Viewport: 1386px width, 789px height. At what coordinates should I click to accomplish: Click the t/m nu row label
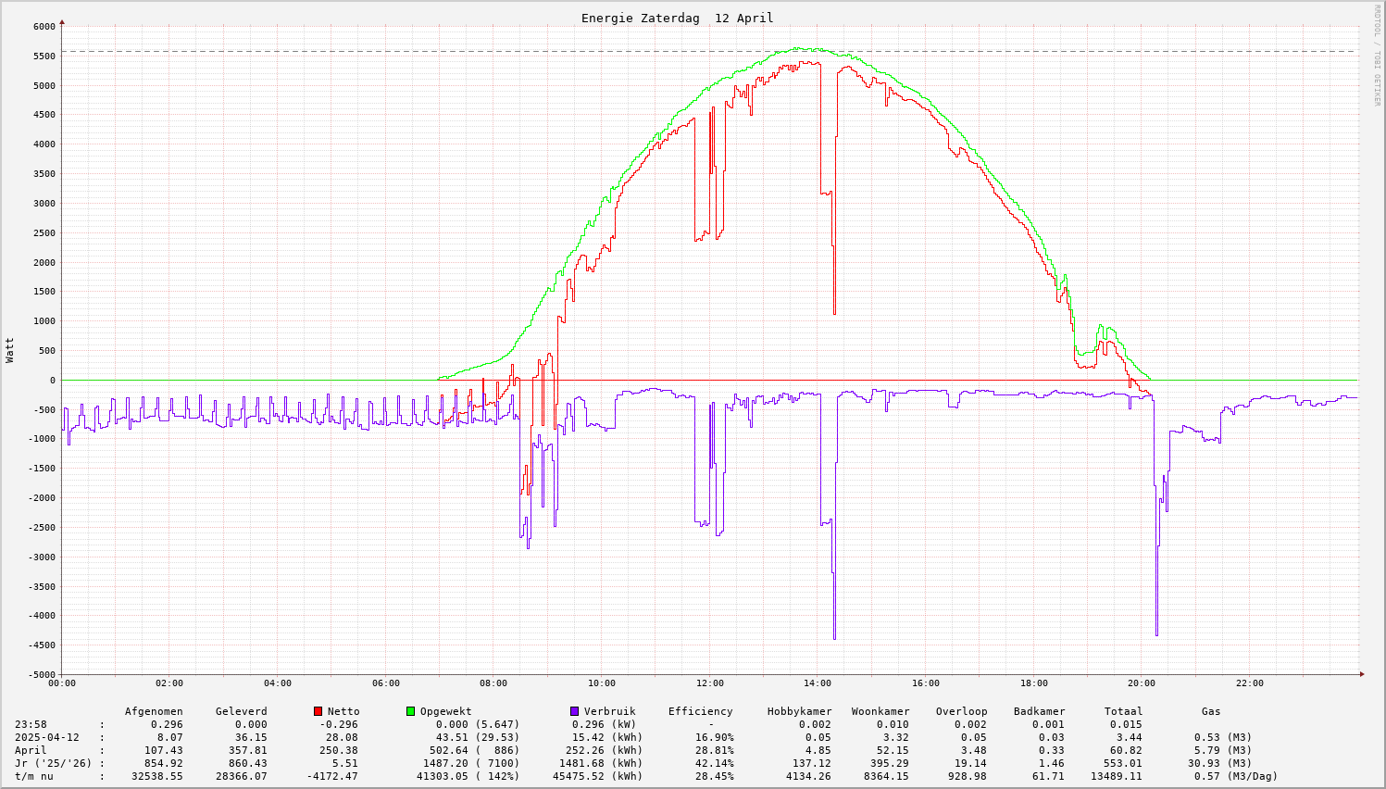pyautogui.click(x=34, y=776)
